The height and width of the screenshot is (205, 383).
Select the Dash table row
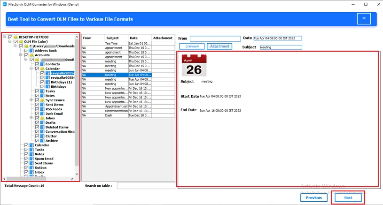[x=128, y=115]
